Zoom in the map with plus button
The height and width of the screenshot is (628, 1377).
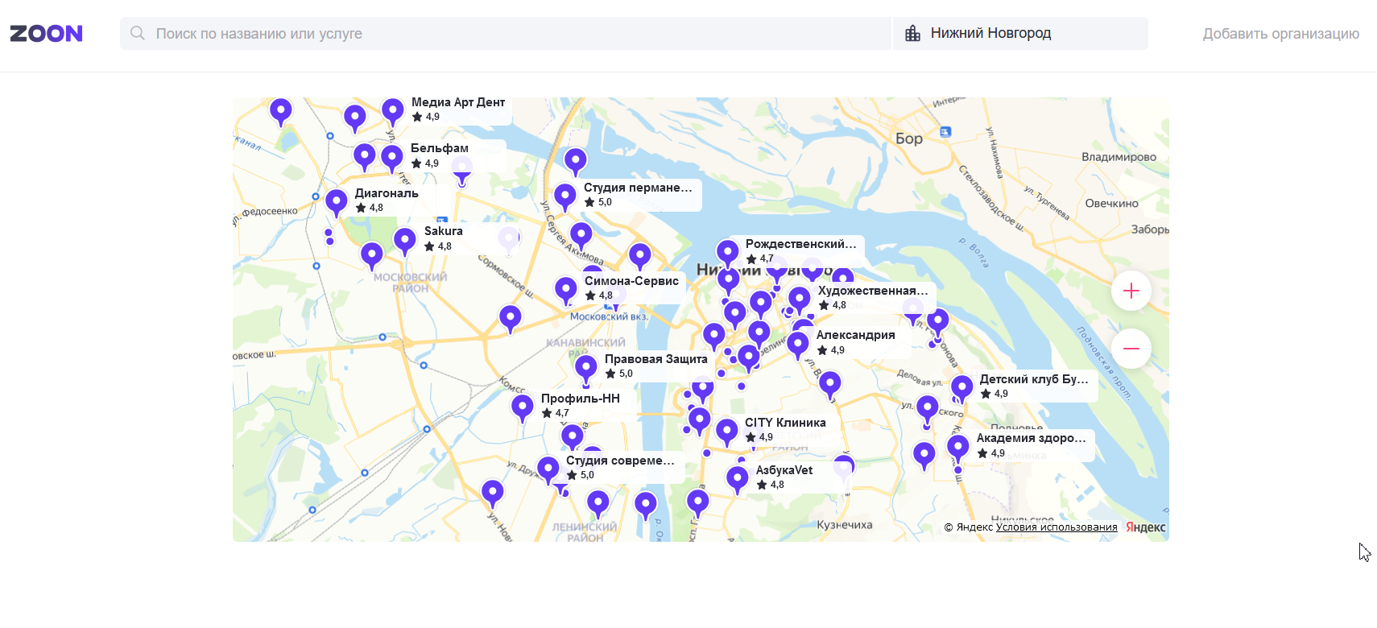1131,291
